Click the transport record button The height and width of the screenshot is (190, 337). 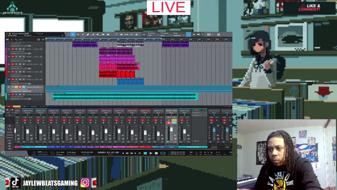tap(156, 153)
